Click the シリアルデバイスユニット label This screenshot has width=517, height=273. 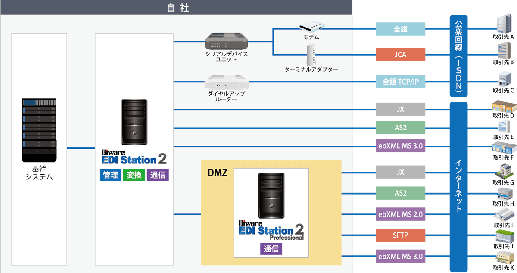click(x=227, y=57)
